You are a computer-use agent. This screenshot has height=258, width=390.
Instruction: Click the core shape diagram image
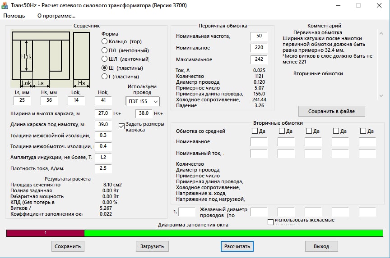(50, 59)
